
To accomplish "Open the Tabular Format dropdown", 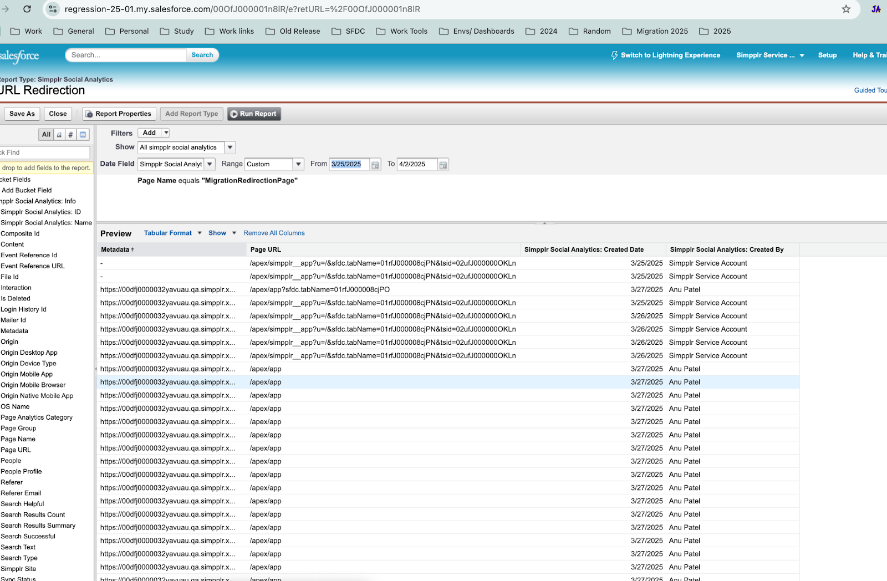I will [173, 233].
